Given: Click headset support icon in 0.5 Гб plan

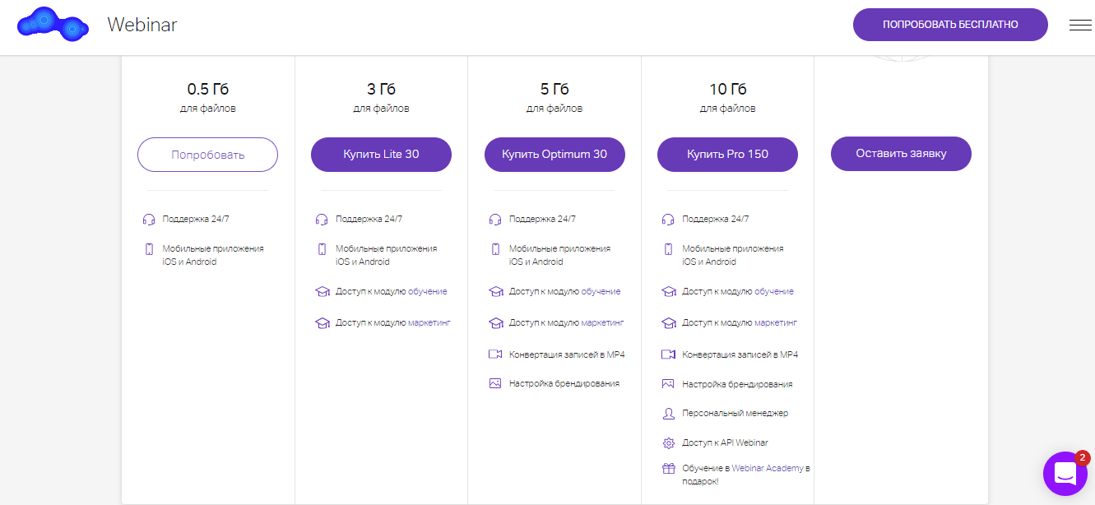Looking at the screenshot, I should pyautogui.click(x=149, y=220).
